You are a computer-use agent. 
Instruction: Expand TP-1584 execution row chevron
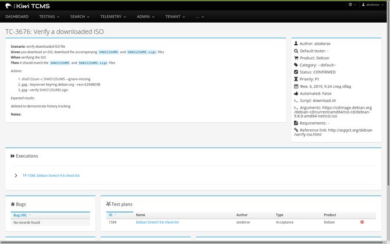[16, 175]
